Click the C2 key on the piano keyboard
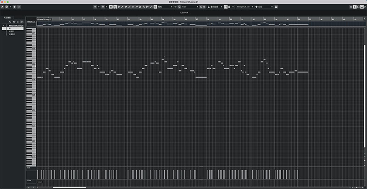This screenshot has height=189, width=367. pos(31,110)
